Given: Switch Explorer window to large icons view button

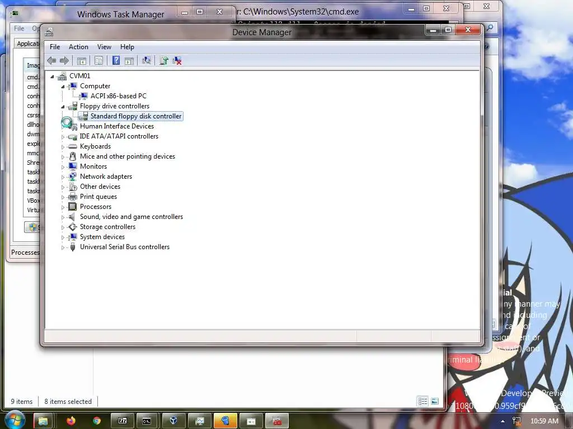Looking at the screenshot, I should pos(435,401).
